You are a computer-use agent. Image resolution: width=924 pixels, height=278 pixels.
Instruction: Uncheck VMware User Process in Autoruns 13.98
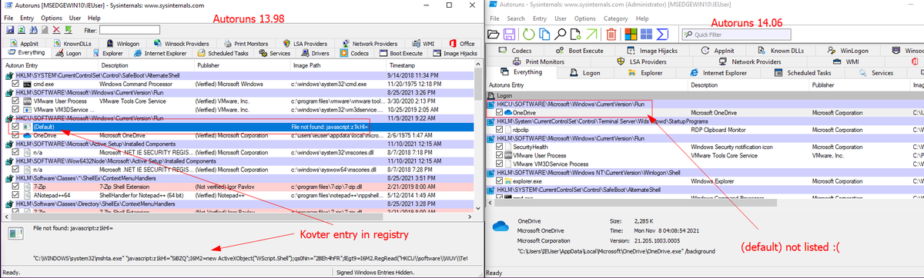click(x=16, y=101)
